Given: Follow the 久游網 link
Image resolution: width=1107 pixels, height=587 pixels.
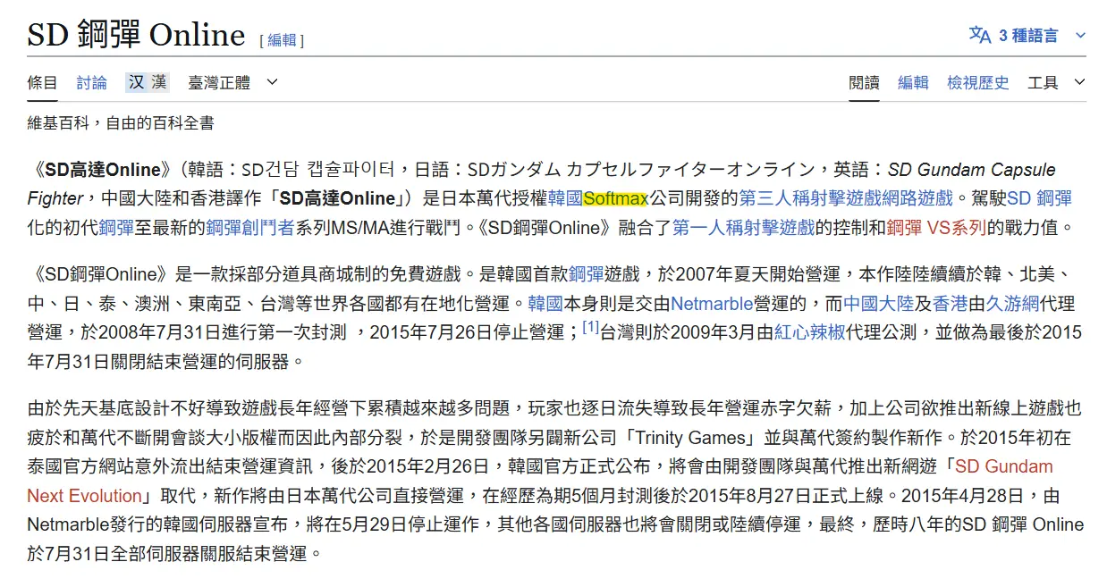Looking at the screenshot, I should [1011, 303].
